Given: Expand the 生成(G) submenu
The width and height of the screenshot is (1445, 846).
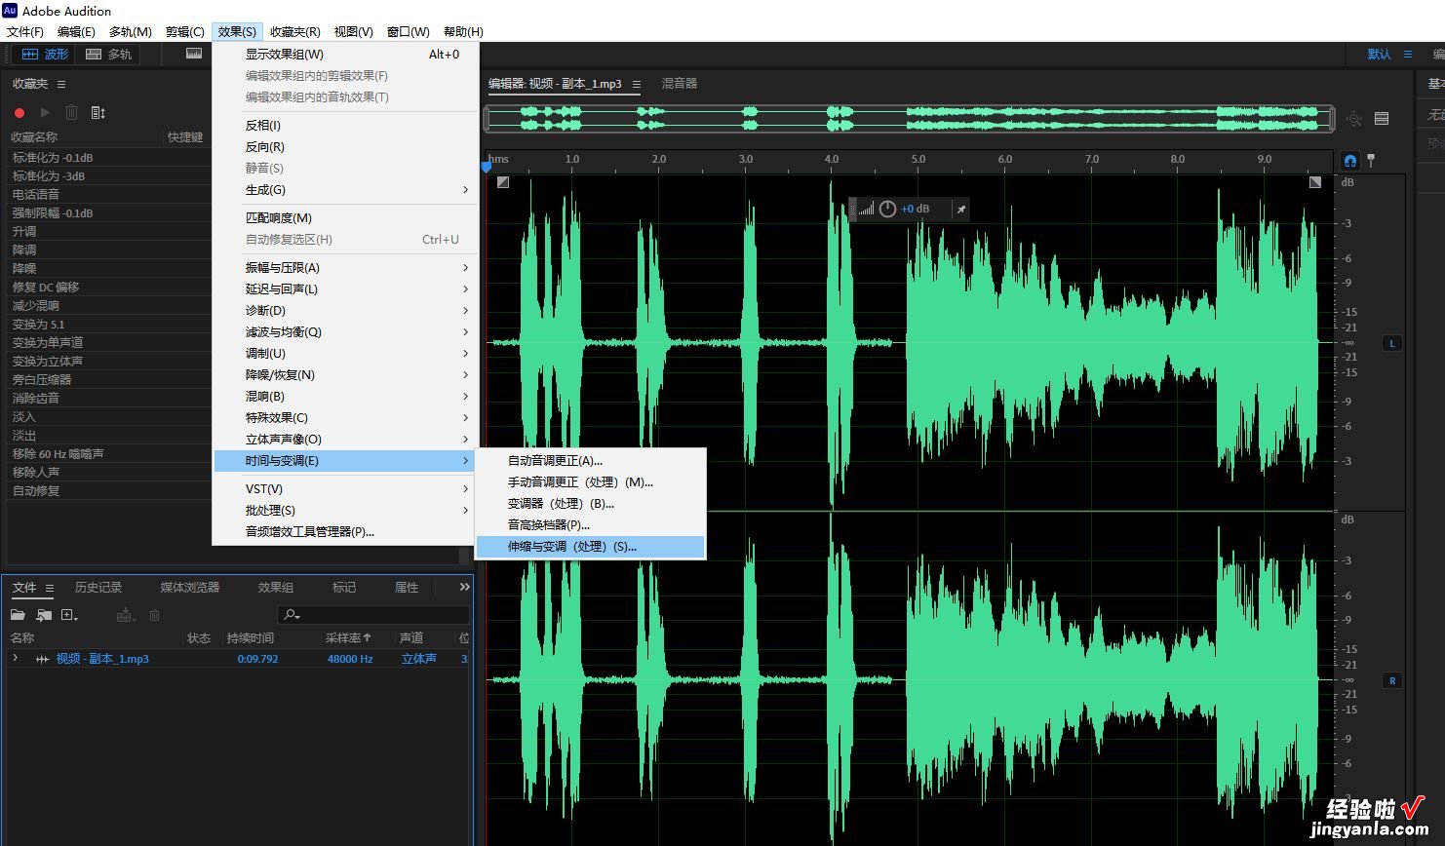Looking at the screenshot, I should pos(345,189).
